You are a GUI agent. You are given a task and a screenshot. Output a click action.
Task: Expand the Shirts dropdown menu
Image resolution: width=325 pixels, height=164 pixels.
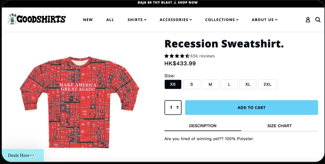137,20
